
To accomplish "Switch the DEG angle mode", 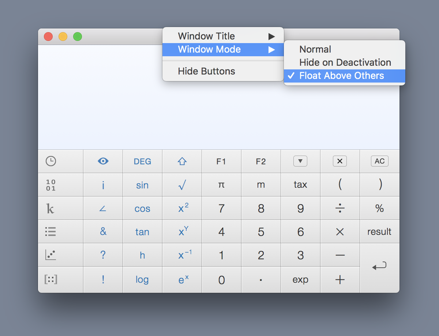I will pos(143,161).
